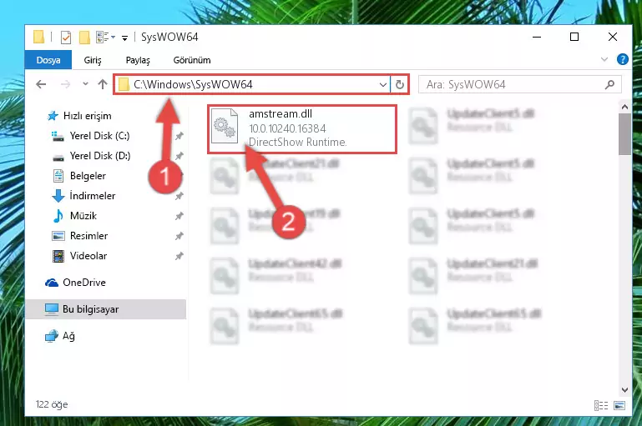Switch to the Giriş tab

(x=93, y=60)
